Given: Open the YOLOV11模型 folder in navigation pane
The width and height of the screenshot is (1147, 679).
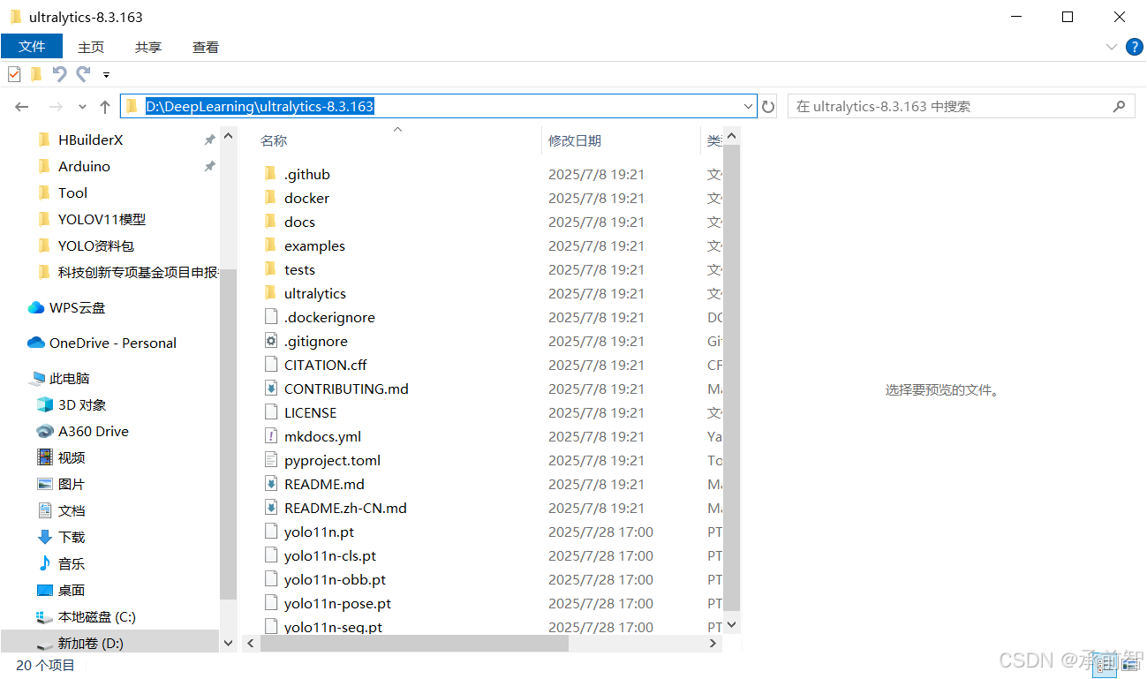Looking at the screenshot, I should tap(102, 219).
